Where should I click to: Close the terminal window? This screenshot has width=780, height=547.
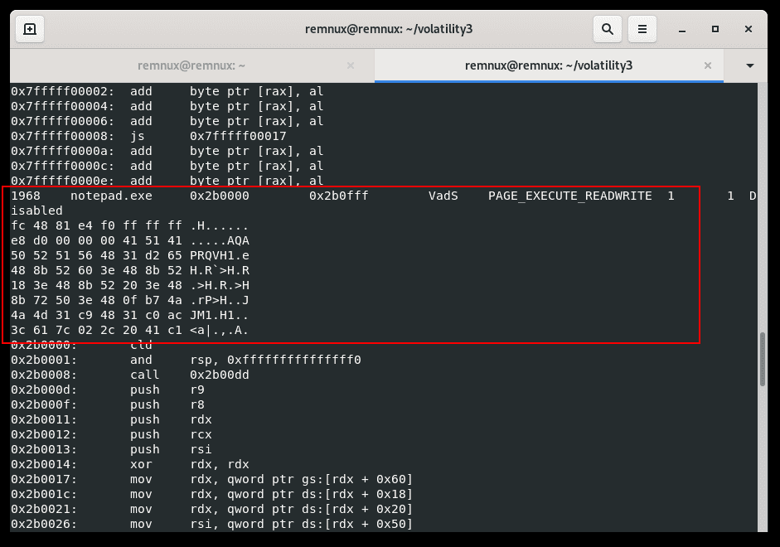click(x=749, y=29)
